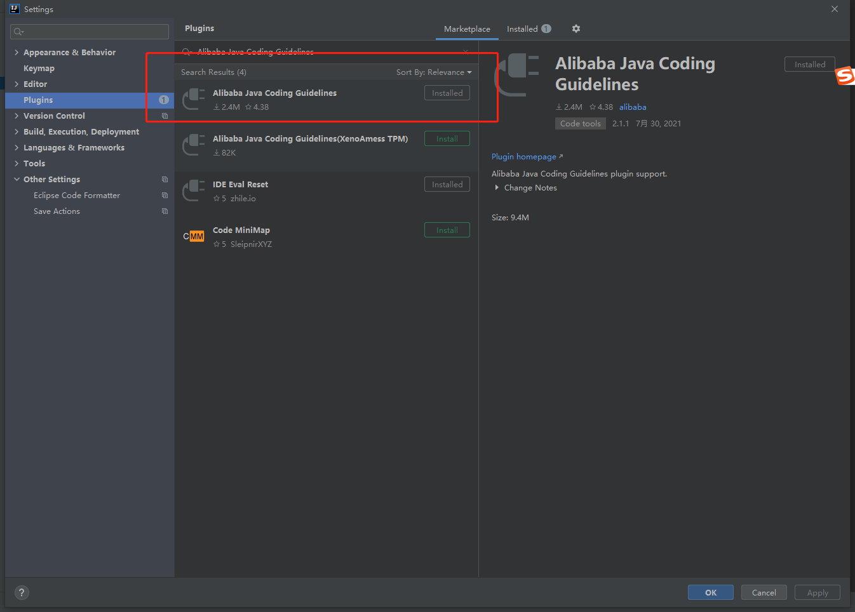The image size is (855, 612).
Task: Expand the Editor settings section
Action: pos(17,84)
